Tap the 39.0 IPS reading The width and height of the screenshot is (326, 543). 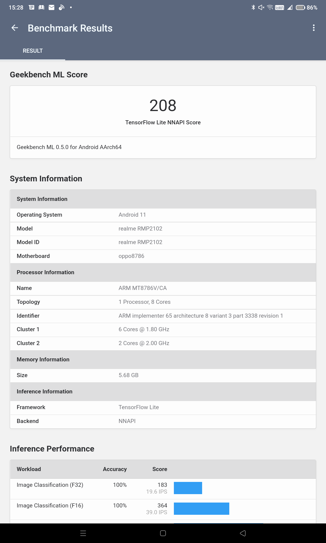(x=157, y=512)
